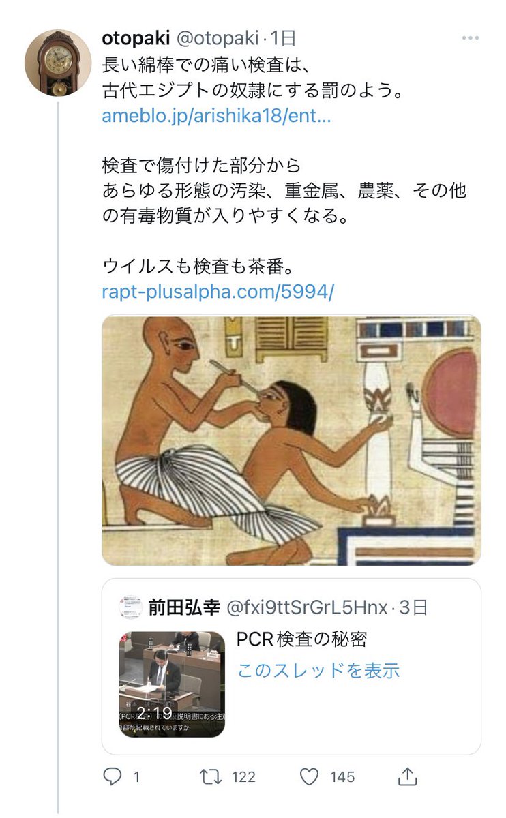Click the 1日 timestamp

click(284, 38)
